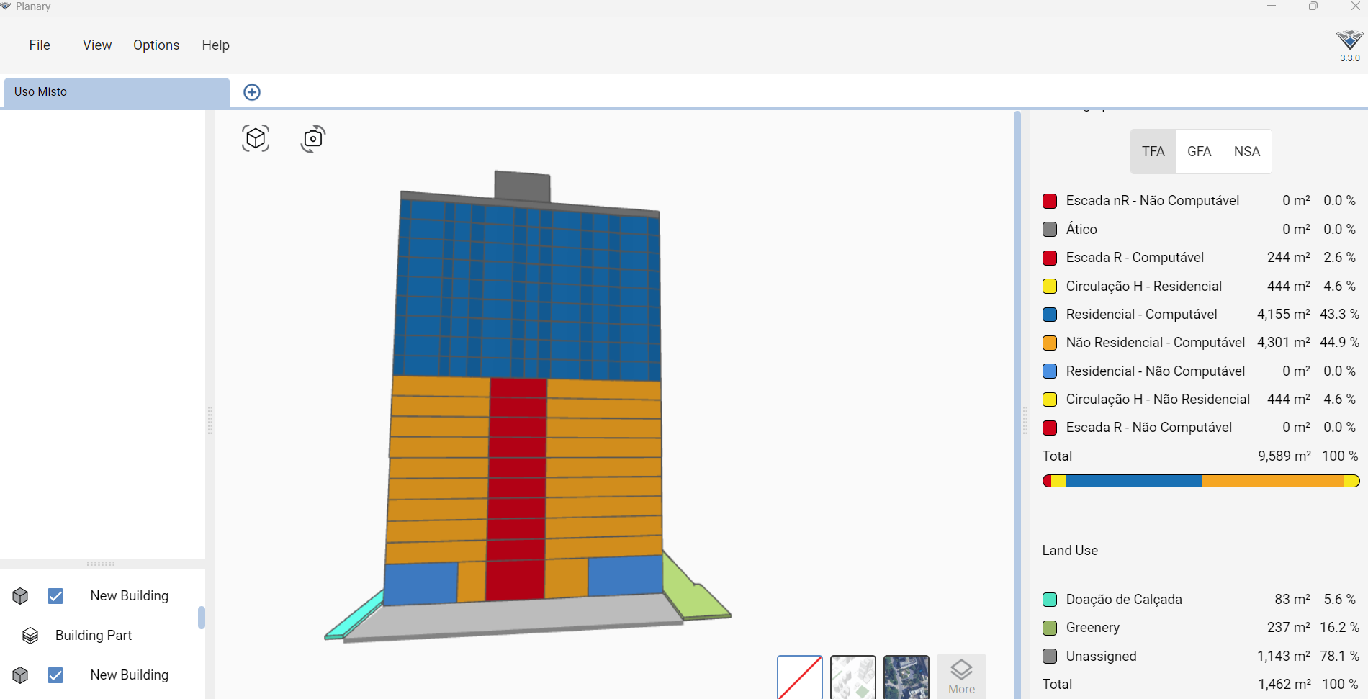Click the Land Use heading

1070,551
